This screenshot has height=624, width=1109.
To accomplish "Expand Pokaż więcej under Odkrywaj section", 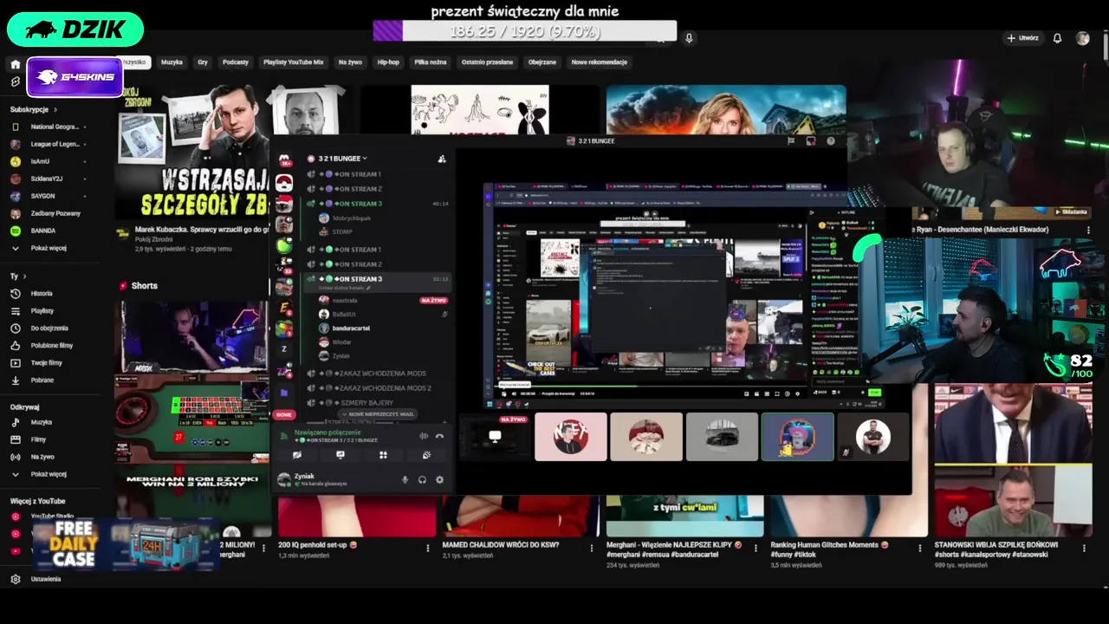I will (49, 474).
